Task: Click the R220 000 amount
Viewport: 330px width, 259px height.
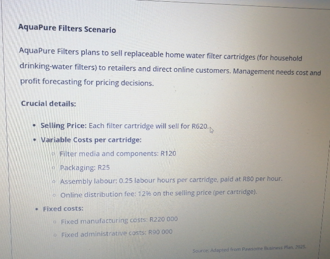Action: (164, 219)
